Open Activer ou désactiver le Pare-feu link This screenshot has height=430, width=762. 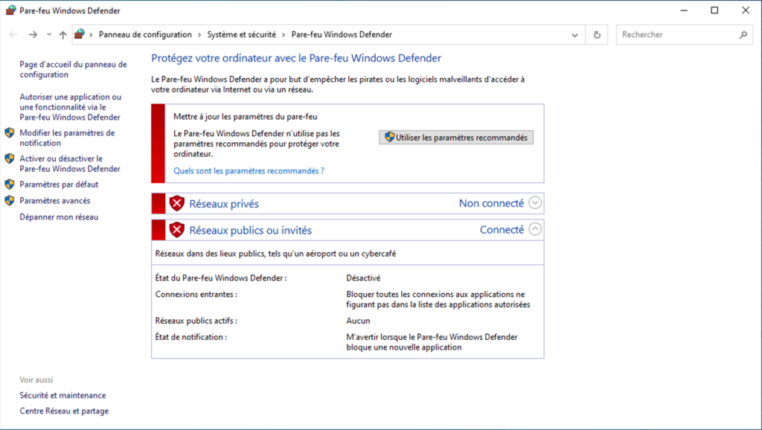click(x=70, y=163)
